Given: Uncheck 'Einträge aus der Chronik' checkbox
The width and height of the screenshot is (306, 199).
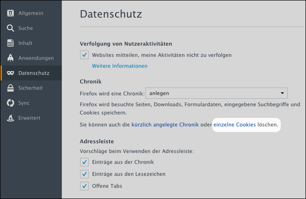Looking at the screenshot, I should click(x=85, y=162).
